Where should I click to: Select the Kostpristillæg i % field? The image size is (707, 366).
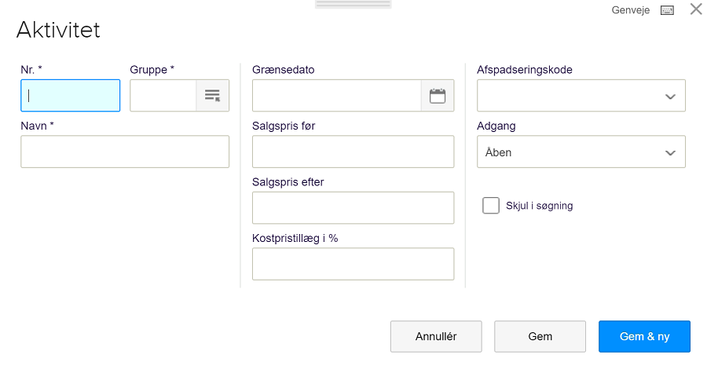click(x=353, y=264)
